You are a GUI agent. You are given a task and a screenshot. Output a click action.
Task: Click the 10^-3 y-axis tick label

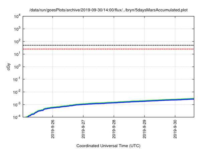[17, 105]
